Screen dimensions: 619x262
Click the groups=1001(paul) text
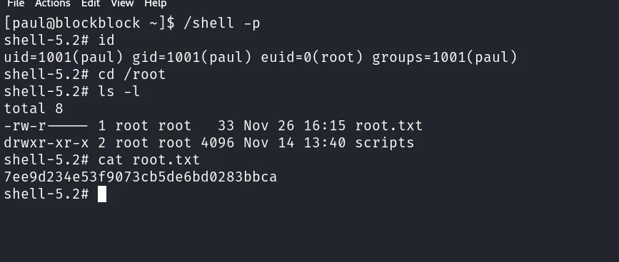tap(445, 58)
